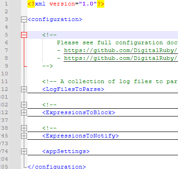Image resolution: width=178 pixels, height=169 pixels.
Task: Expand the LogFilesToParse fold marker
Action: click(x=24, y=89)
